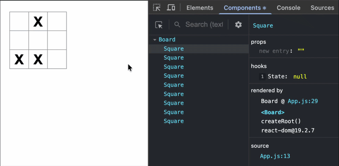Viewport: 339px width, 166px height.
Task: Click the React component select-element icon
Action: click(159, 25)
